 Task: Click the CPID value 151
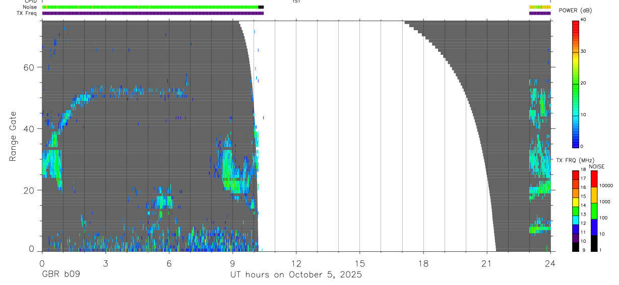pos(296,2)
